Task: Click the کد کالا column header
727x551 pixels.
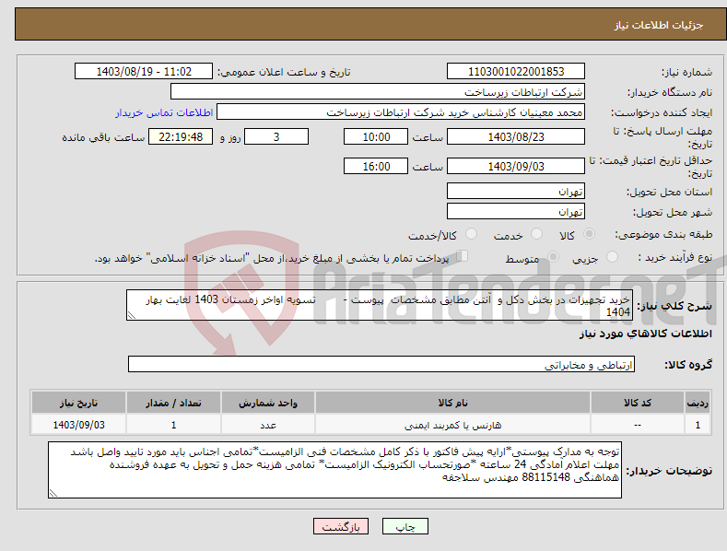Action: point(638,403)
